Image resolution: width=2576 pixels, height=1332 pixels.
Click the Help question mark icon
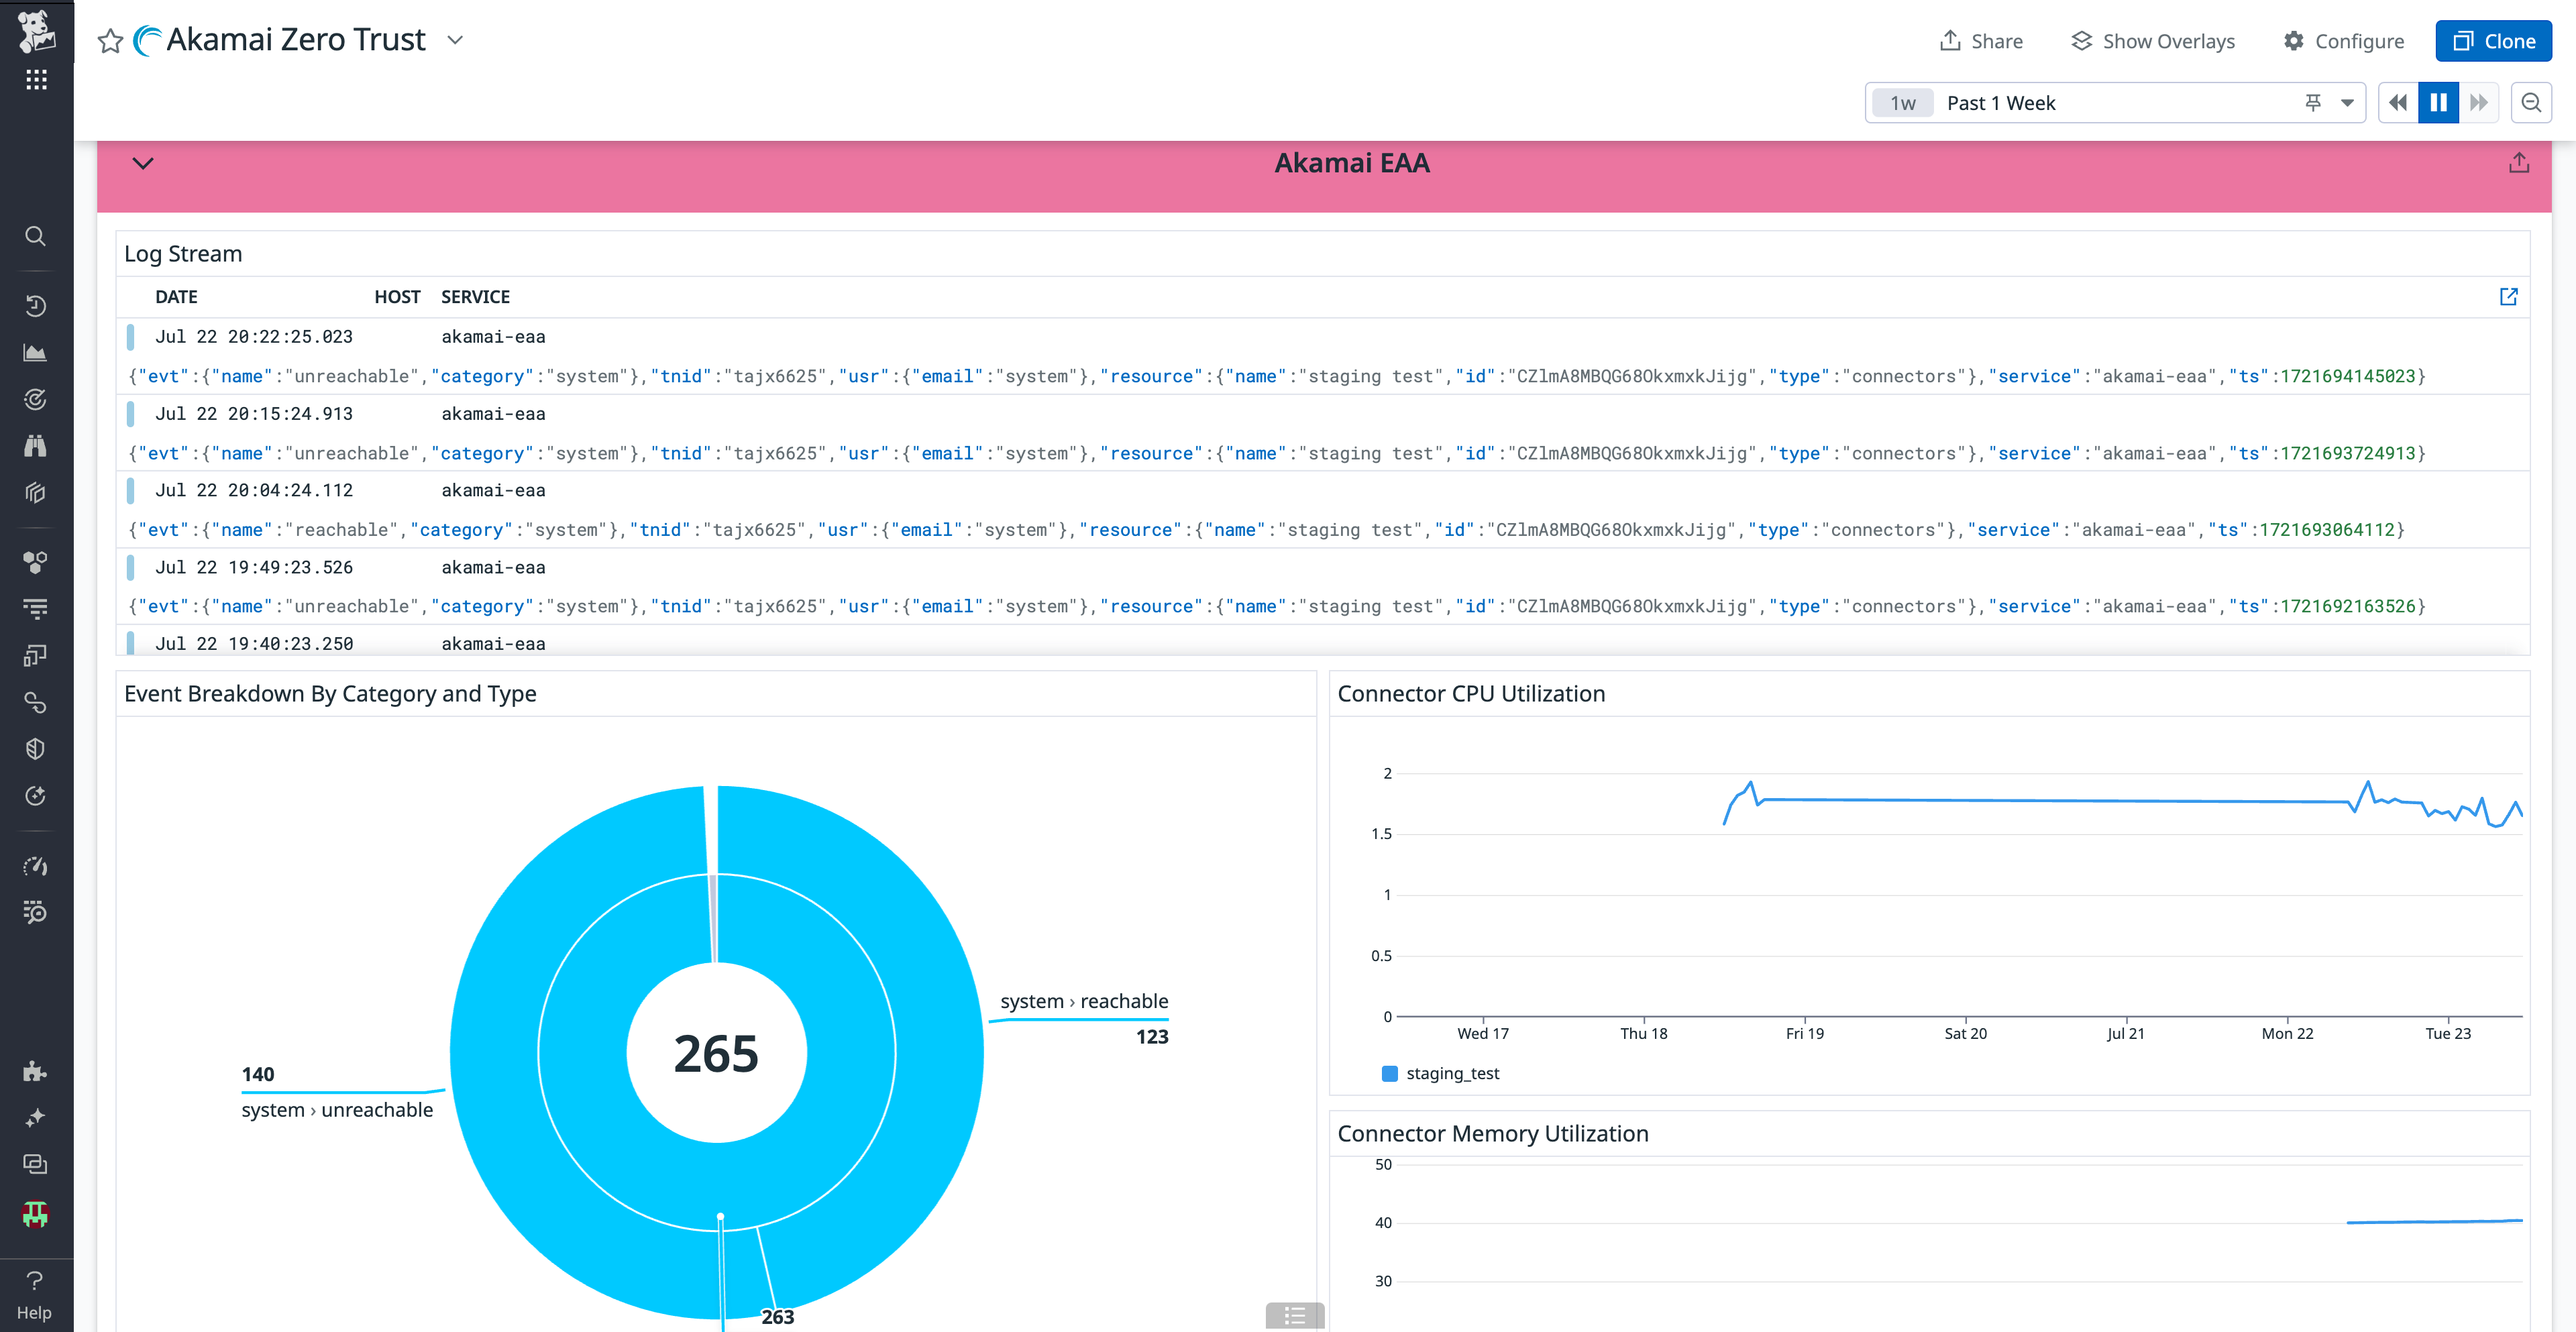35,1281
